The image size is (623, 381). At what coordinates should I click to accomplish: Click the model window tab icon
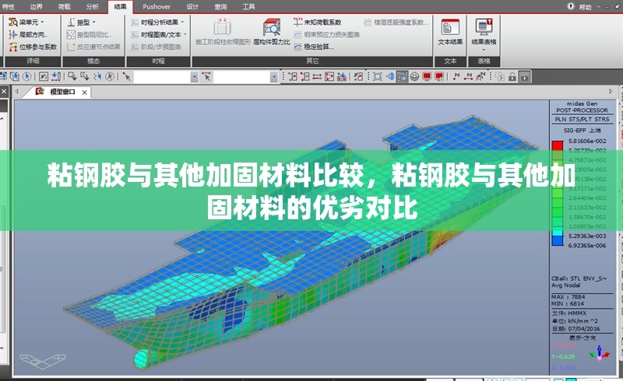(x=40, y=92)
